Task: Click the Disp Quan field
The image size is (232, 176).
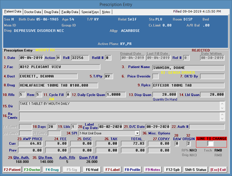Action: tap(165, 94)
